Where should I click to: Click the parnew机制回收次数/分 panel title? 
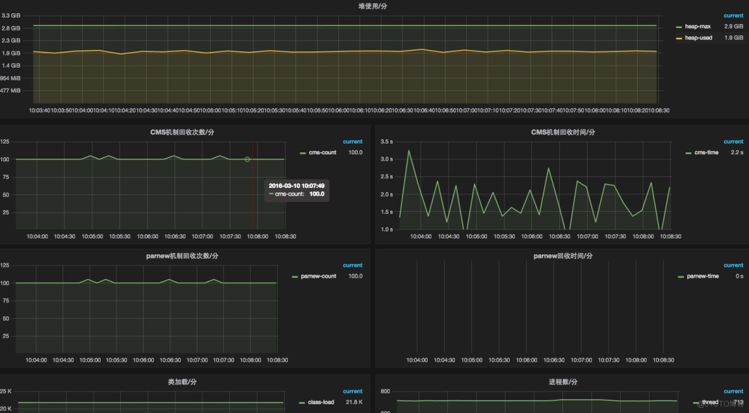182,256
